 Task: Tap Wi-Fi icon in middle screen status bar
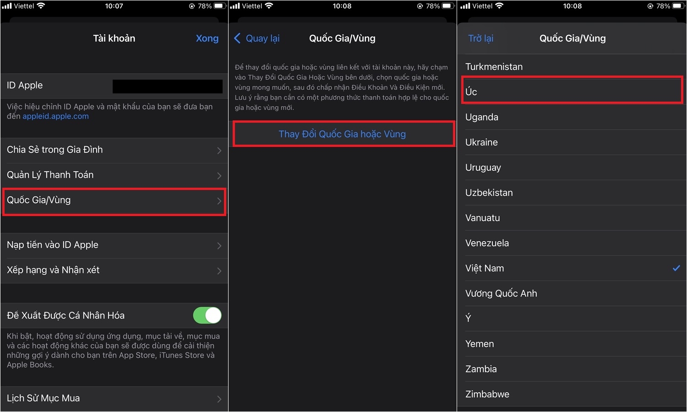[x=269, y=6]
